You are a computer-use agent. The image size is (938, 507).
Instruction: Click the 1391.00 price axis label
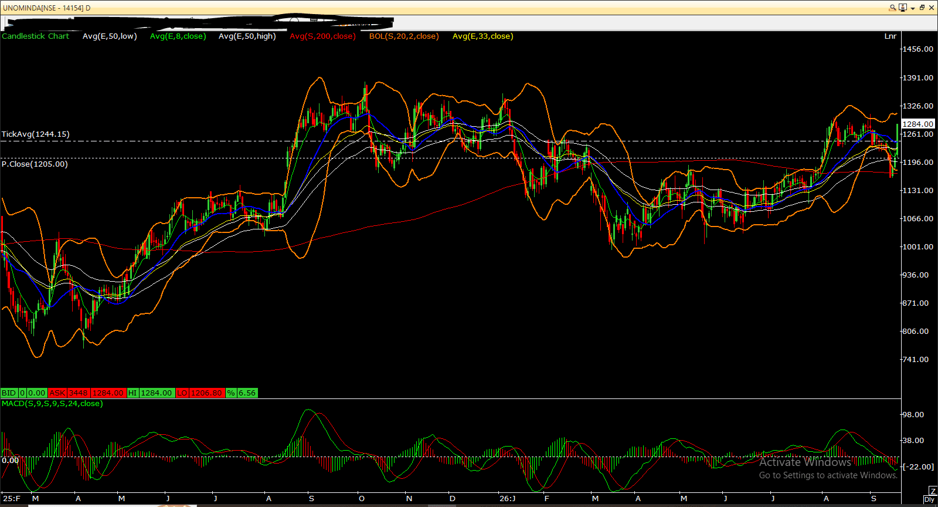(x=918, y=78)
